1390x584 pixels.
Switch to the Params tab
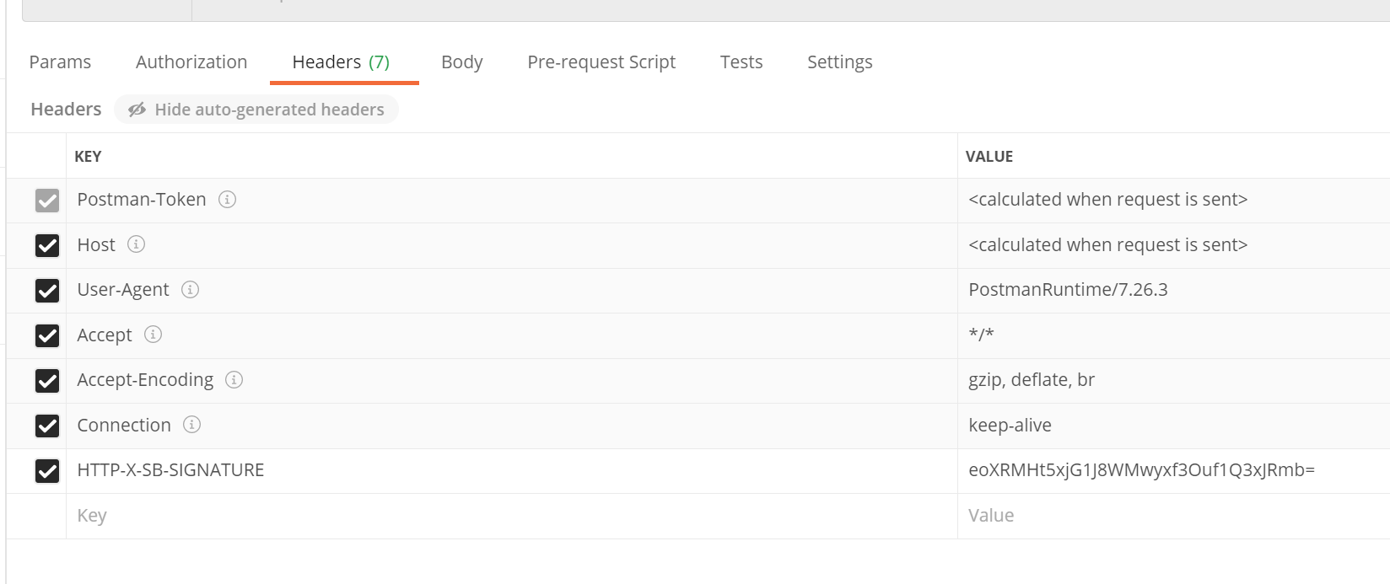tap(60, 62)
